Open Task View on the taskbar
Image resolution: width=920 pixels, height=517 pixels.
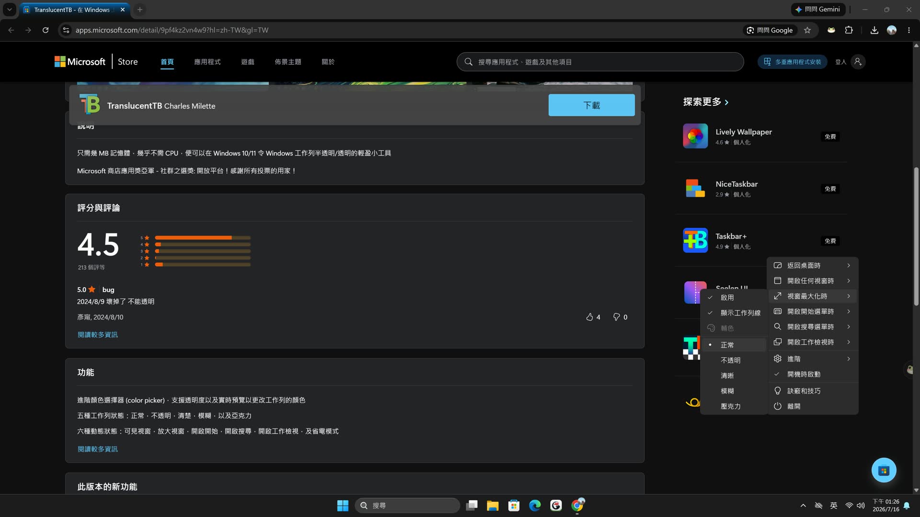coord(472,506)
